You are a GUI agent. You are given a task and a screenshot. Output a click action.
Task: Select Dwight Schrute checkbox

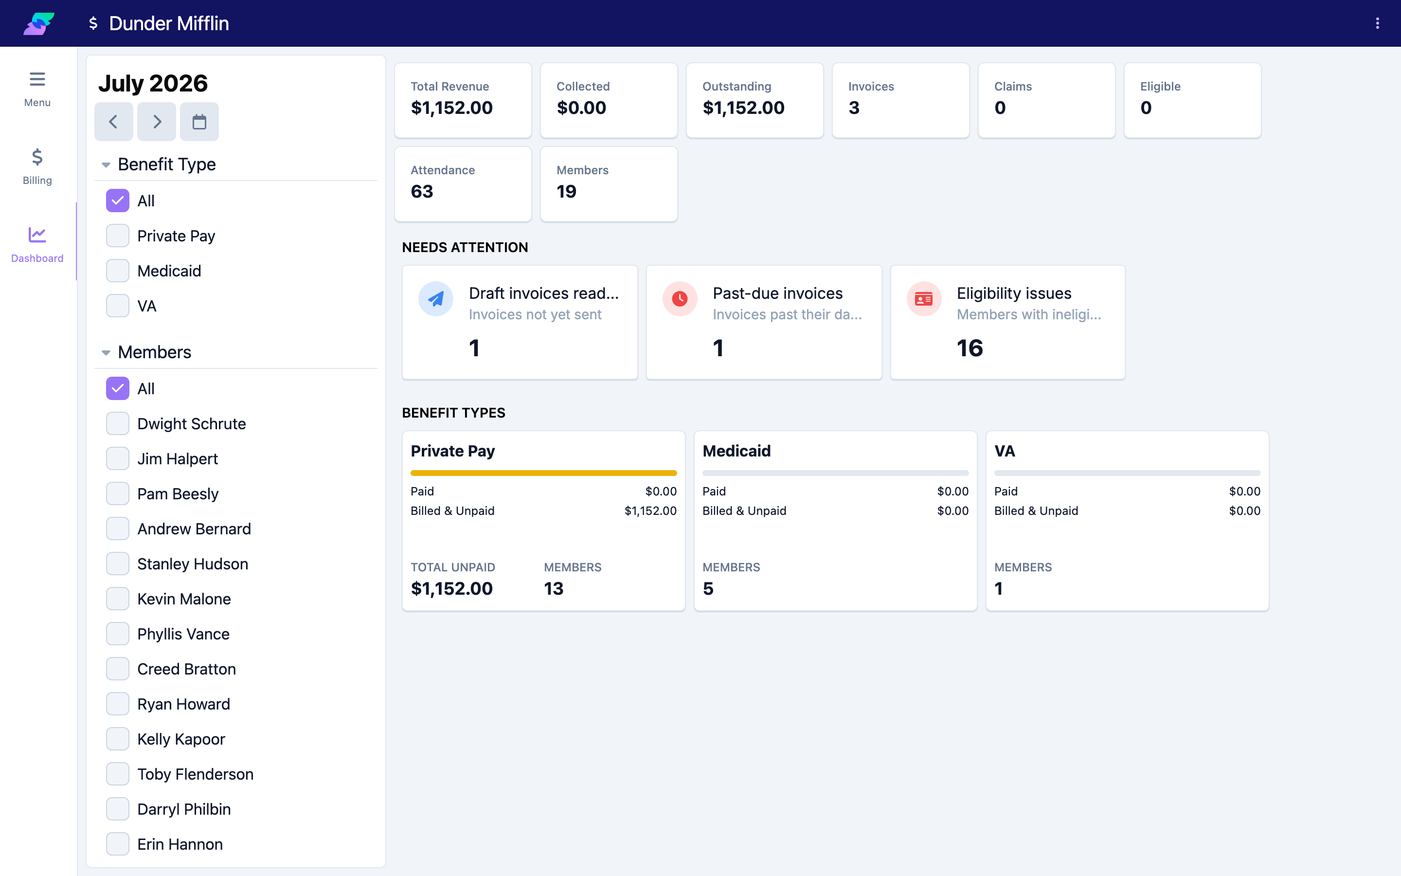click(118, 423)
